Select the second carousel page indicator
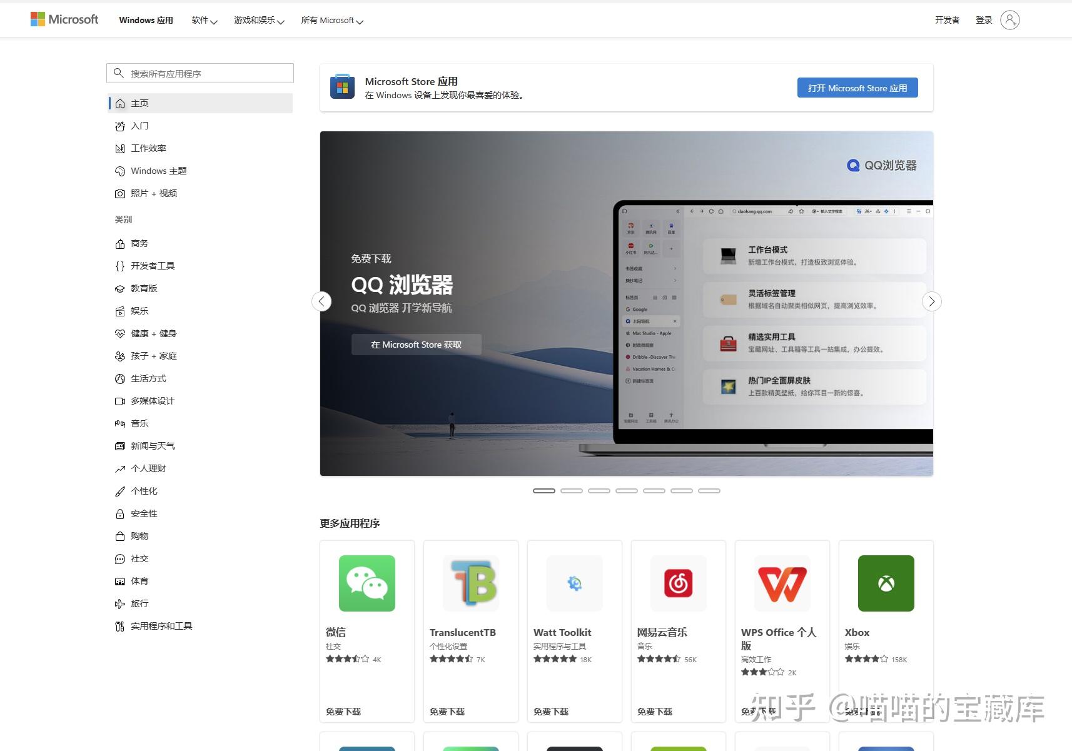Screen dimensions: 1072x751 (x=572, y=491)
